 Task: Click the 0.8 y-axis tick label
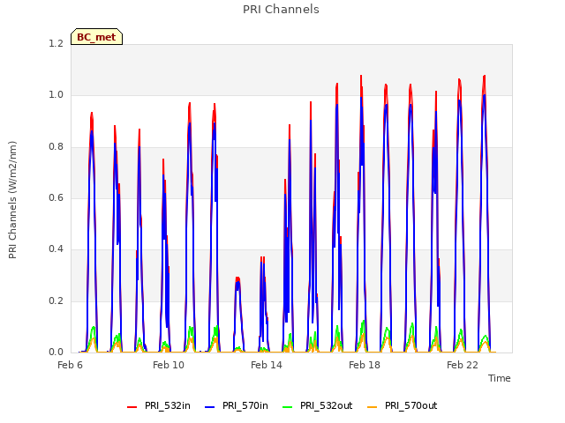coord(56,147)
